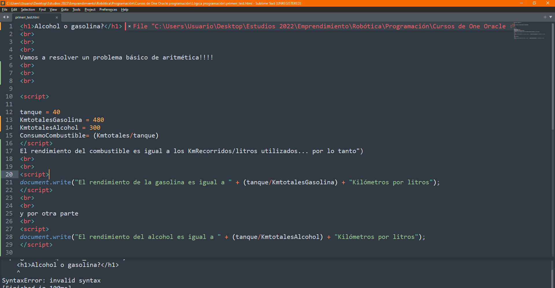The image size is (555, 288).
Task: Click 'y por otra parte' text line
Action: (49, 213)
